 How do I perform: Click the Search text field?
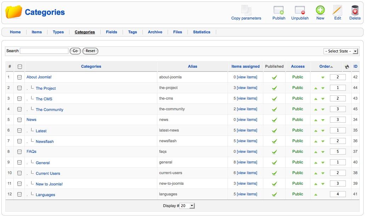click(44, 51)
